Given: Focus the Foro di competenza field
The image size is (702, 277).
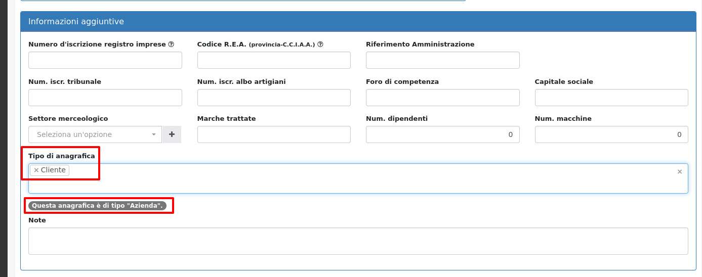Looking at the screenshot, I should (442, 98).
